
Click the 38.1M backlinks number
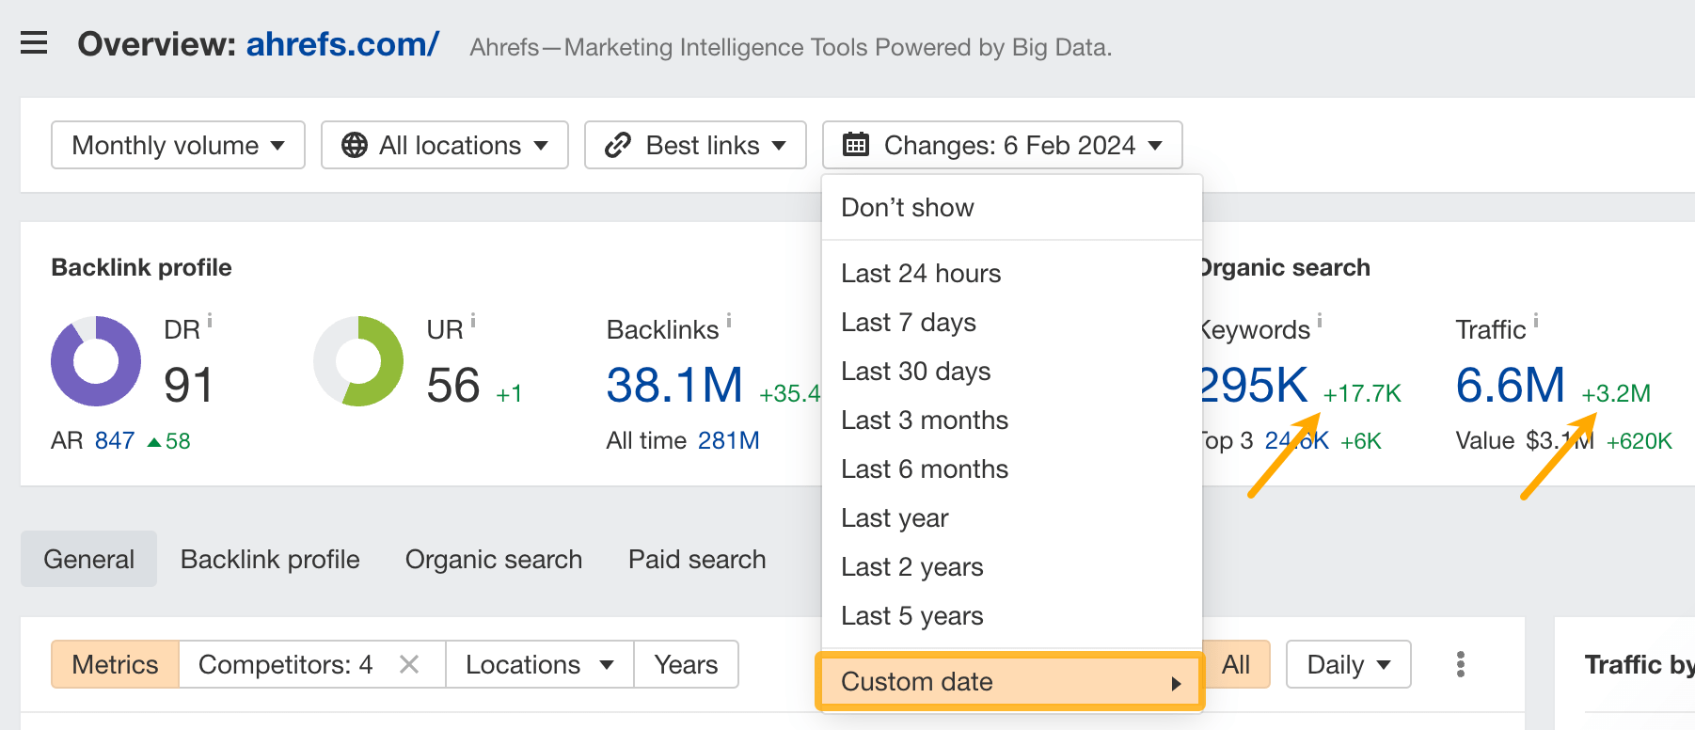(x=674, y=386)
